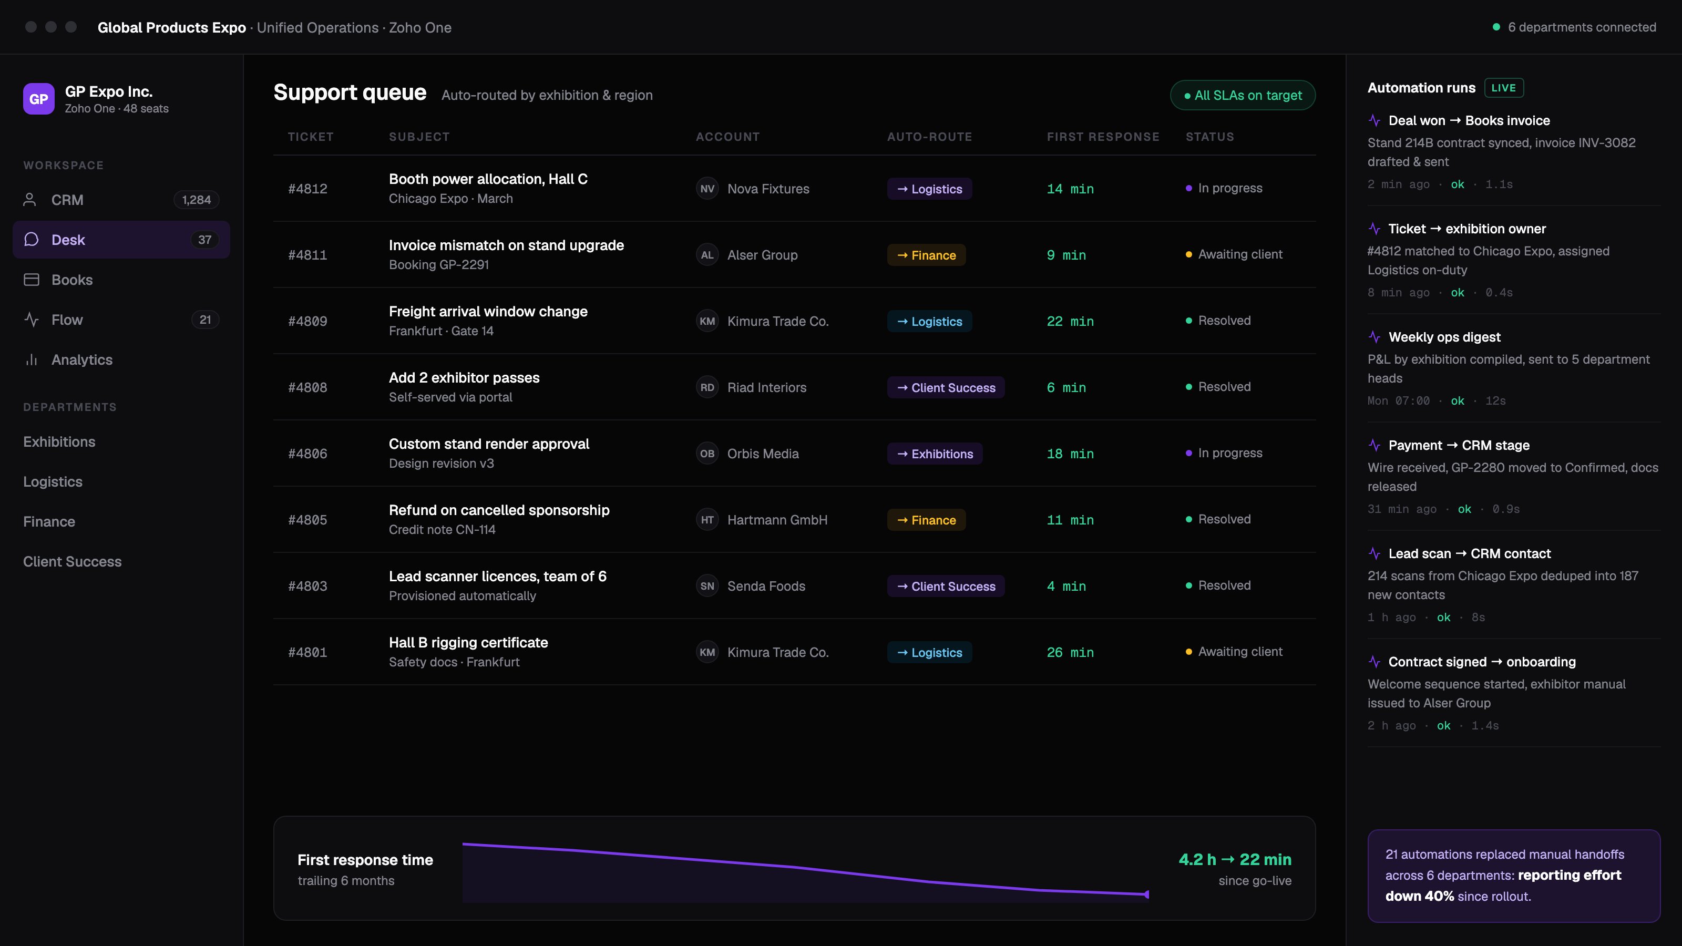Open ticket Freight arrival window change
The width and height of the screenshot is (1682, 946).
click(x=794, y=321)
